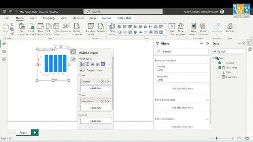Select the line chart visual in ribbon gallery
253x142 pixels.
pos(151,26)
